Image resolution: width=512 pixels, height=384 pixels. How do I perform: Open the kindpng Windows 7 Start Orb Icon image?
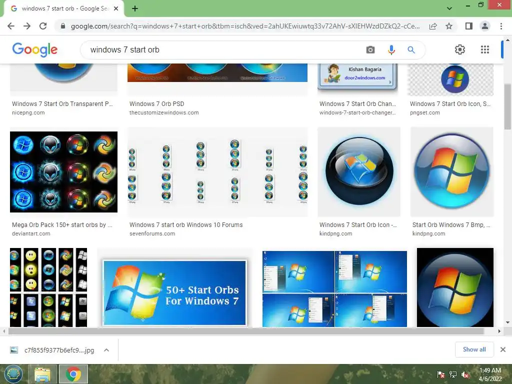pyautogui.click(x=359, y=172)
